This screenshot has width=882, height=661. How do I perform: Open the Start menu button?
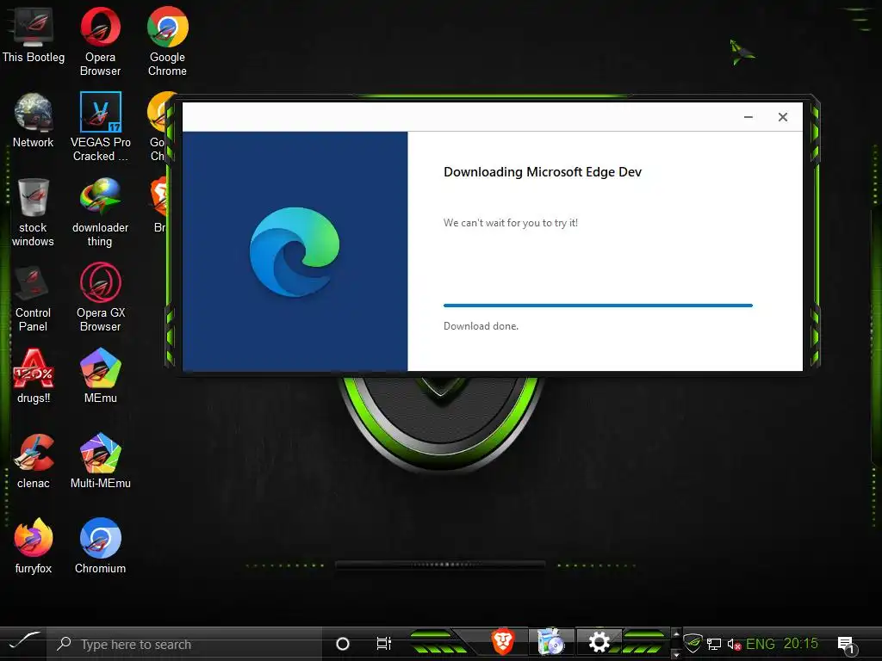(x=23, y=643)
